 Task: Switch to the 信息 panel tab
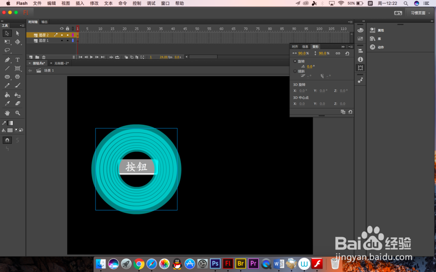(305, 47)
